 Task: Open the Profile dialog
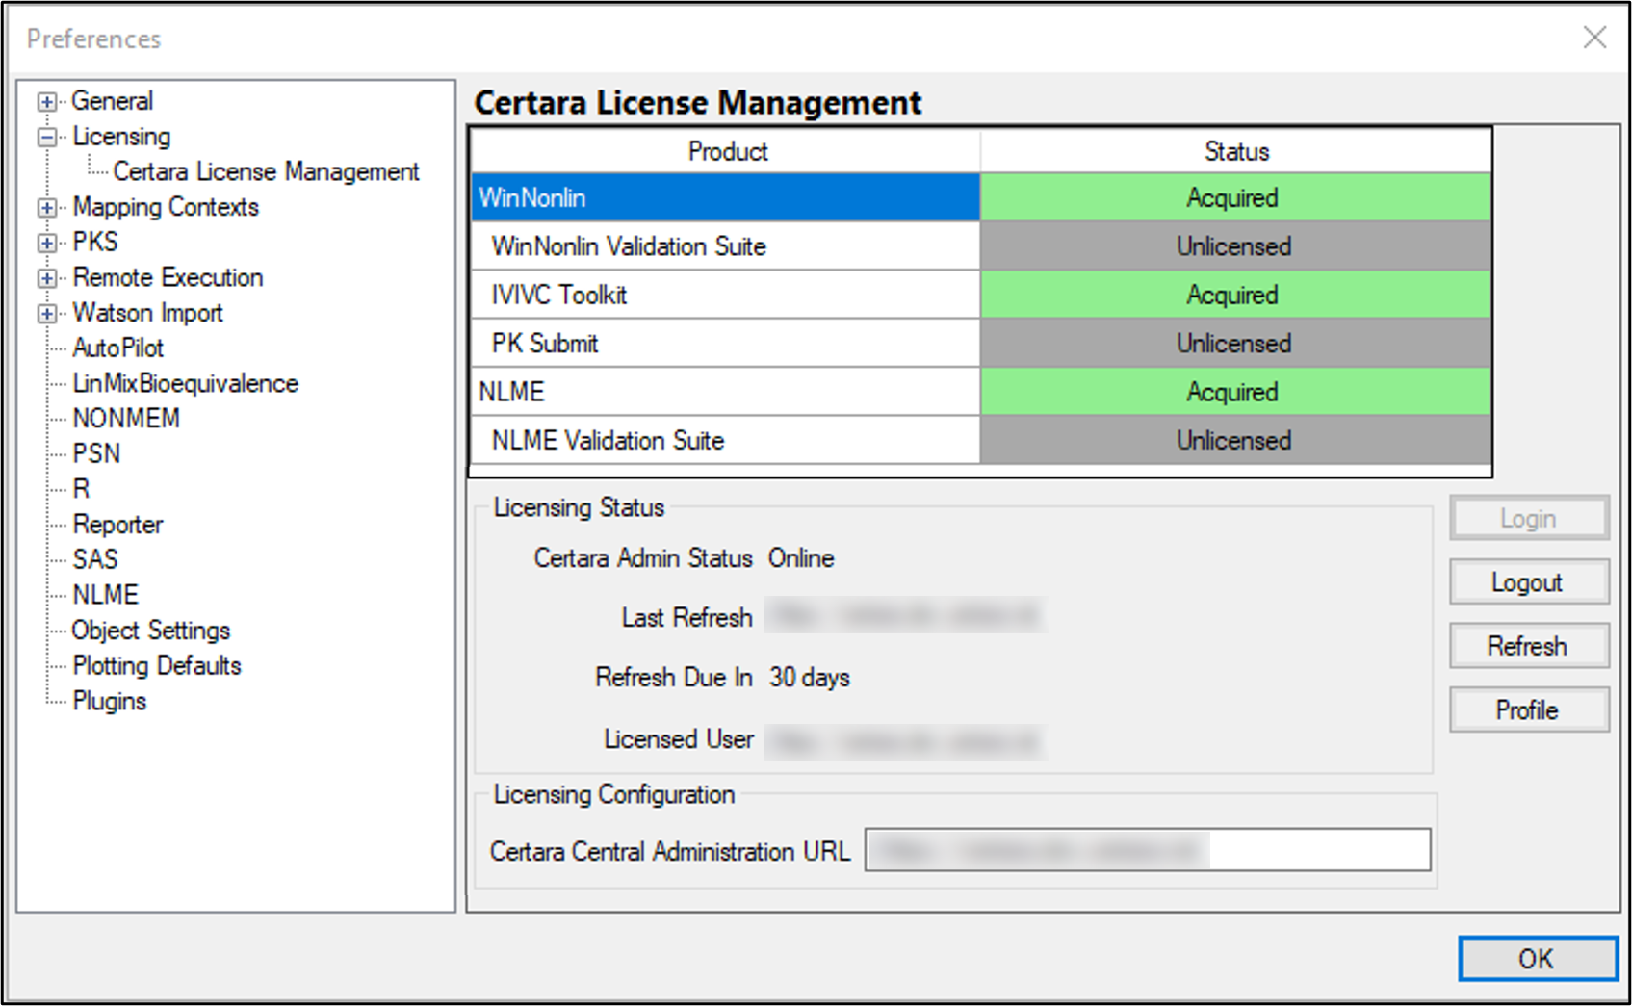(1528, 709)
